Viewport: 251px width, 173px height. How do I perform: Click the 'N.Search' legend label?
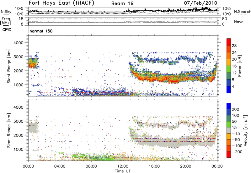[x=242, y=12]
